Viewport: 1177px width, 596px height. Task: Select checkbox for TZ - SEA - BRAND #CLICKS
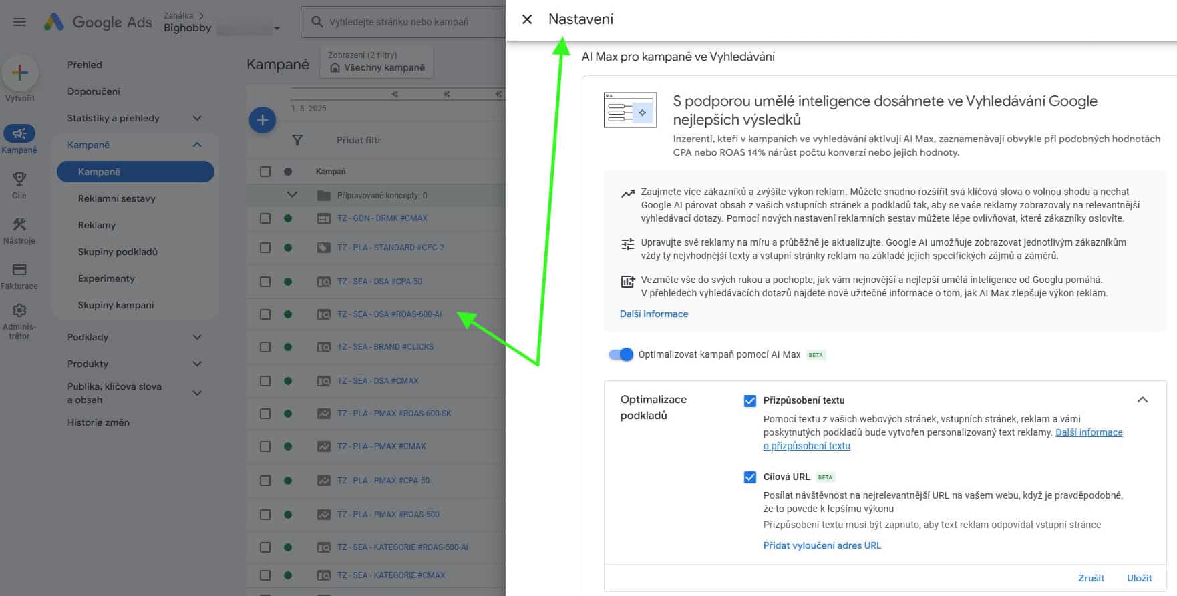click(265, 347)
